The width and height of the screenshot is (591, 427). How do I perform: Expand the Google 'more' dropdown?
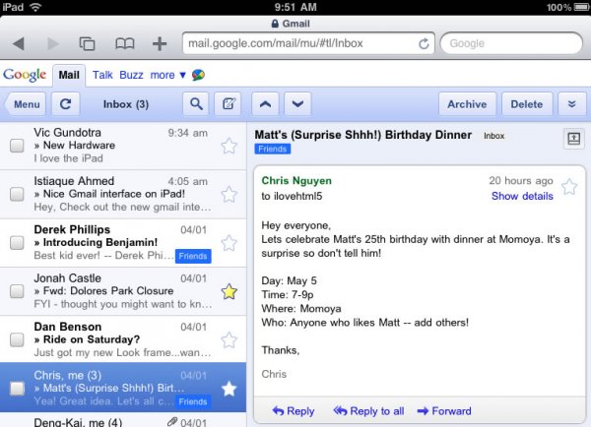click(x=167, y=75)
